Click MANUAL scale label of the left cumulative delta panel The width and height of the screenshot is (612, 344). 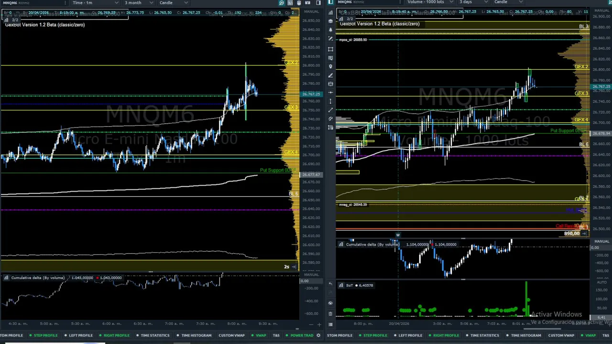click(311, 275)
